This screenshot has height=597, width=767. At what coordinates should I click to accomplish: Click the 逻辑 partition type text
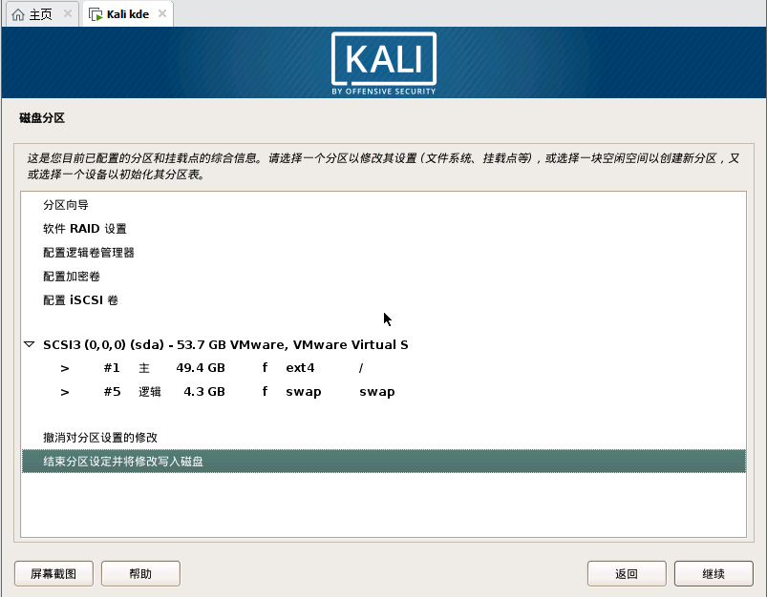click(x=150, y=392)
